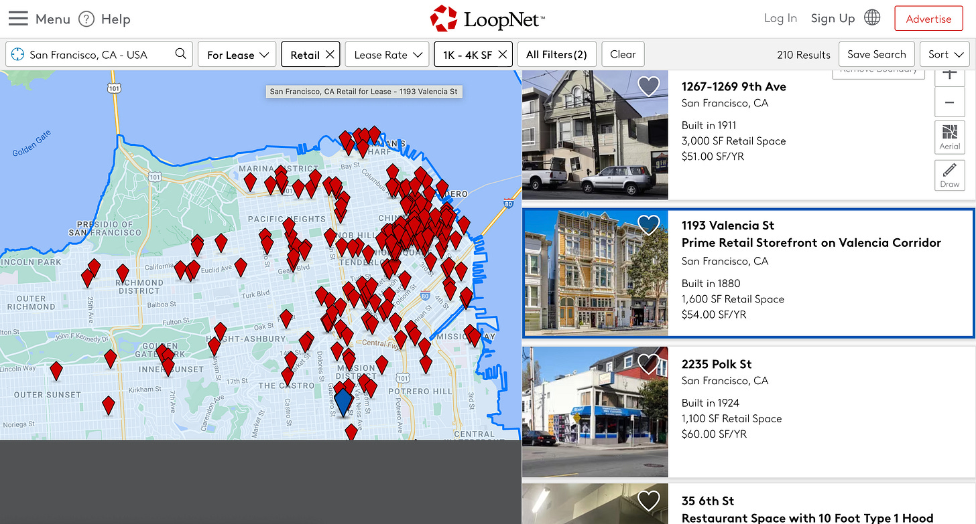Go to LoopNet home logo

[x=487, y=19]
